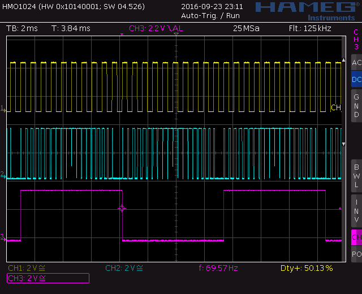This screenshot has width=362, height=294.
Task: Click the PO soft key at bottom
Action: [x=356, y=254]
